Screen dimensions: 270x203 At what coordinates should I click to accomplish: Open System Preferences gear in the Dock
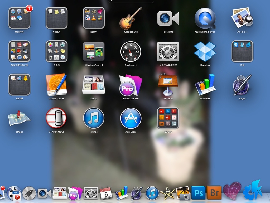tap(91, 193)
